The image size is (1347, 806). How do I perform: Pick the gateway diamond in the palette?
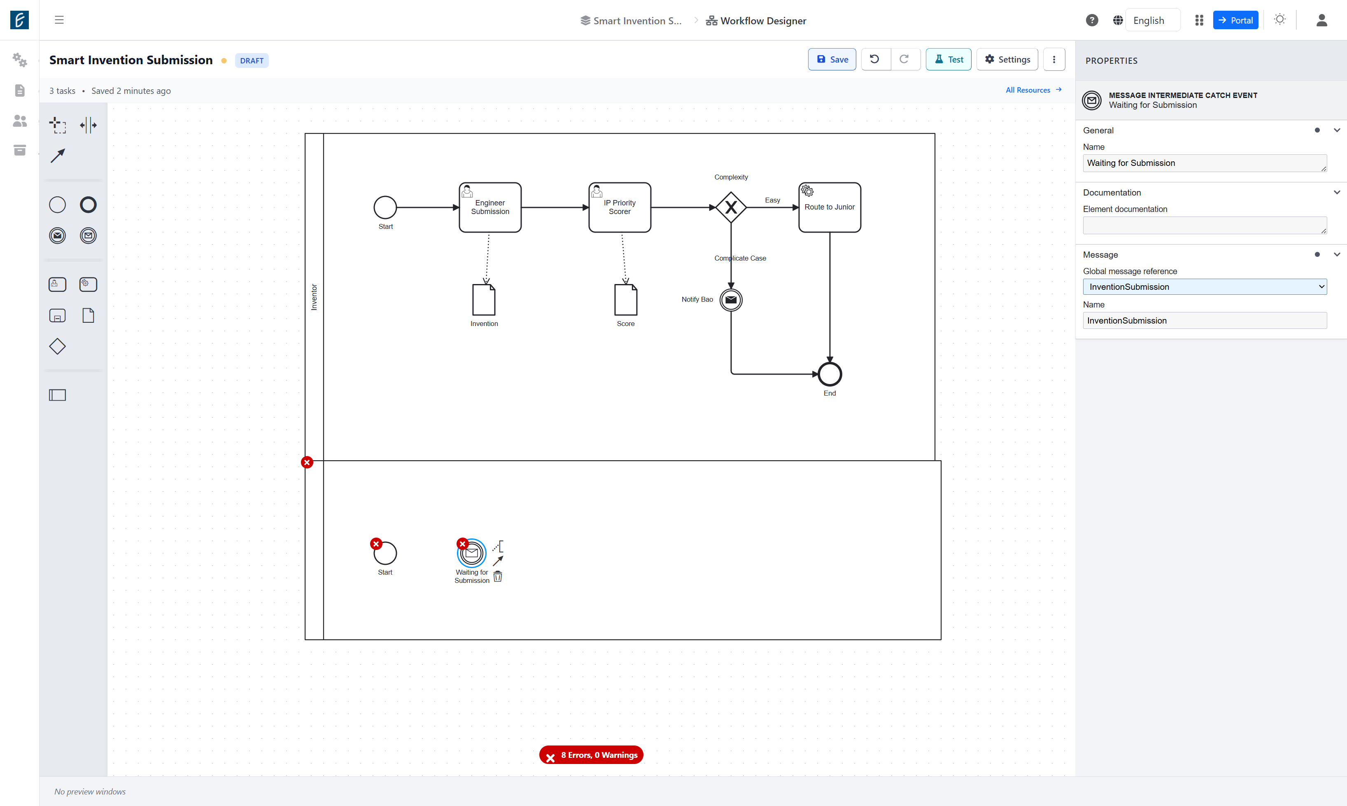click(x=58, y=347)
